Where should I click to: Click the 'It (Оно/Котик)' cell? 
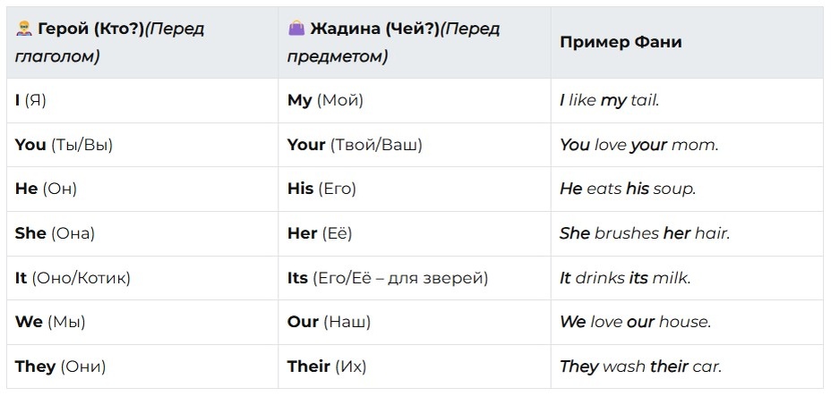142,278
